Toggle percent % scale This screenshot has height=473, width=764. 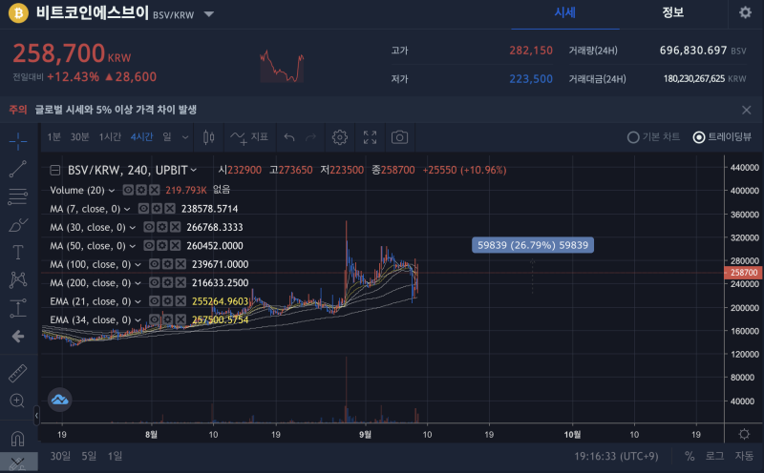click(690, 457)
